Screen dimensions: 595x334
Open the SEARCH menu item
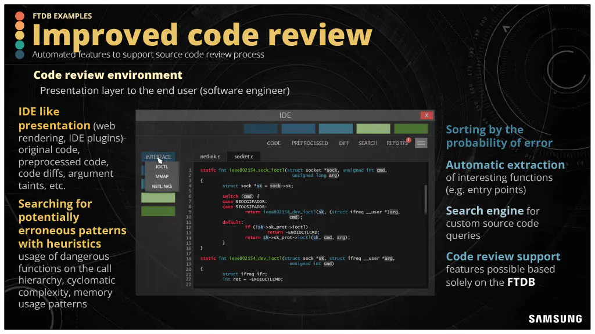368,143
